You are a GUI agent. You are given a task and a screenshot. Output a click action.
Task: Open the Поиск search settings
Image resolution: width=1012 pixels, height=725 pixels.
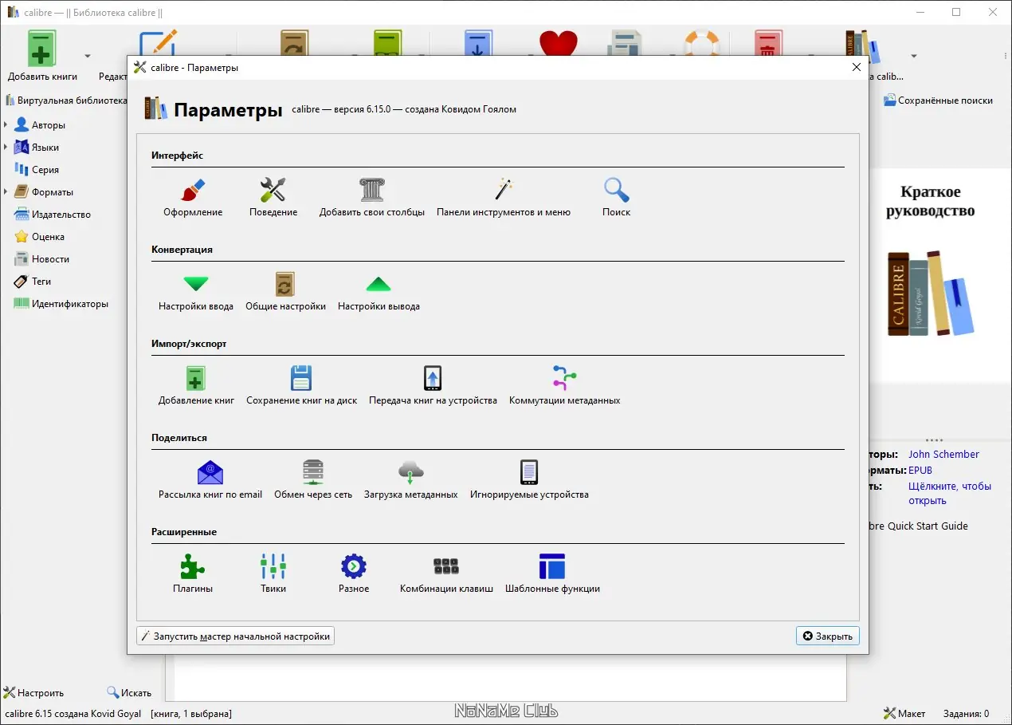(x=617, y=198)
